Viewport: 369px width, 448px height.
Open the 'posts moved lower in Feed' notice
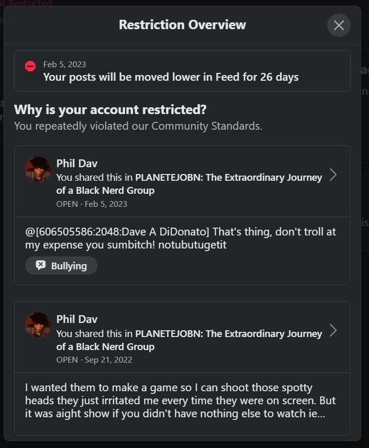pyautogui.click(x=171, y=77)
